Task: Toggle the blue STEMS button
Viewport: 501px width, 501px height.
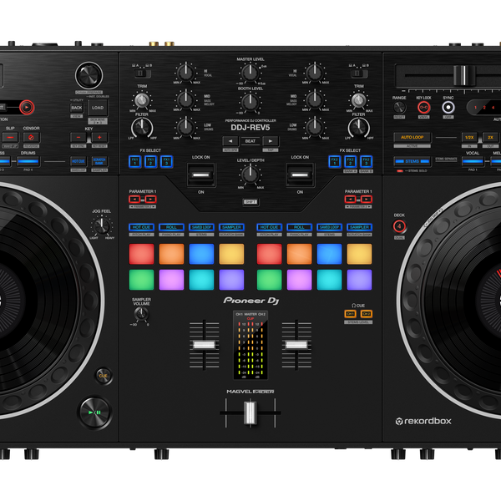Action: tap(412, 161)
